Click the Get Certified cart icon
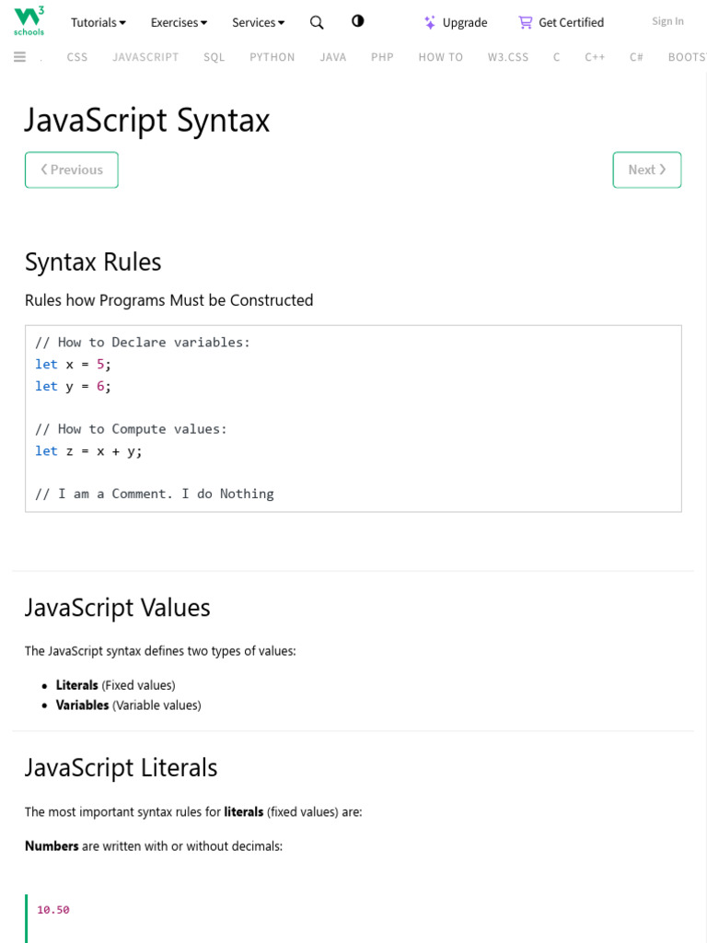Screen dimensions: 707x943 (x=525, y=22)
